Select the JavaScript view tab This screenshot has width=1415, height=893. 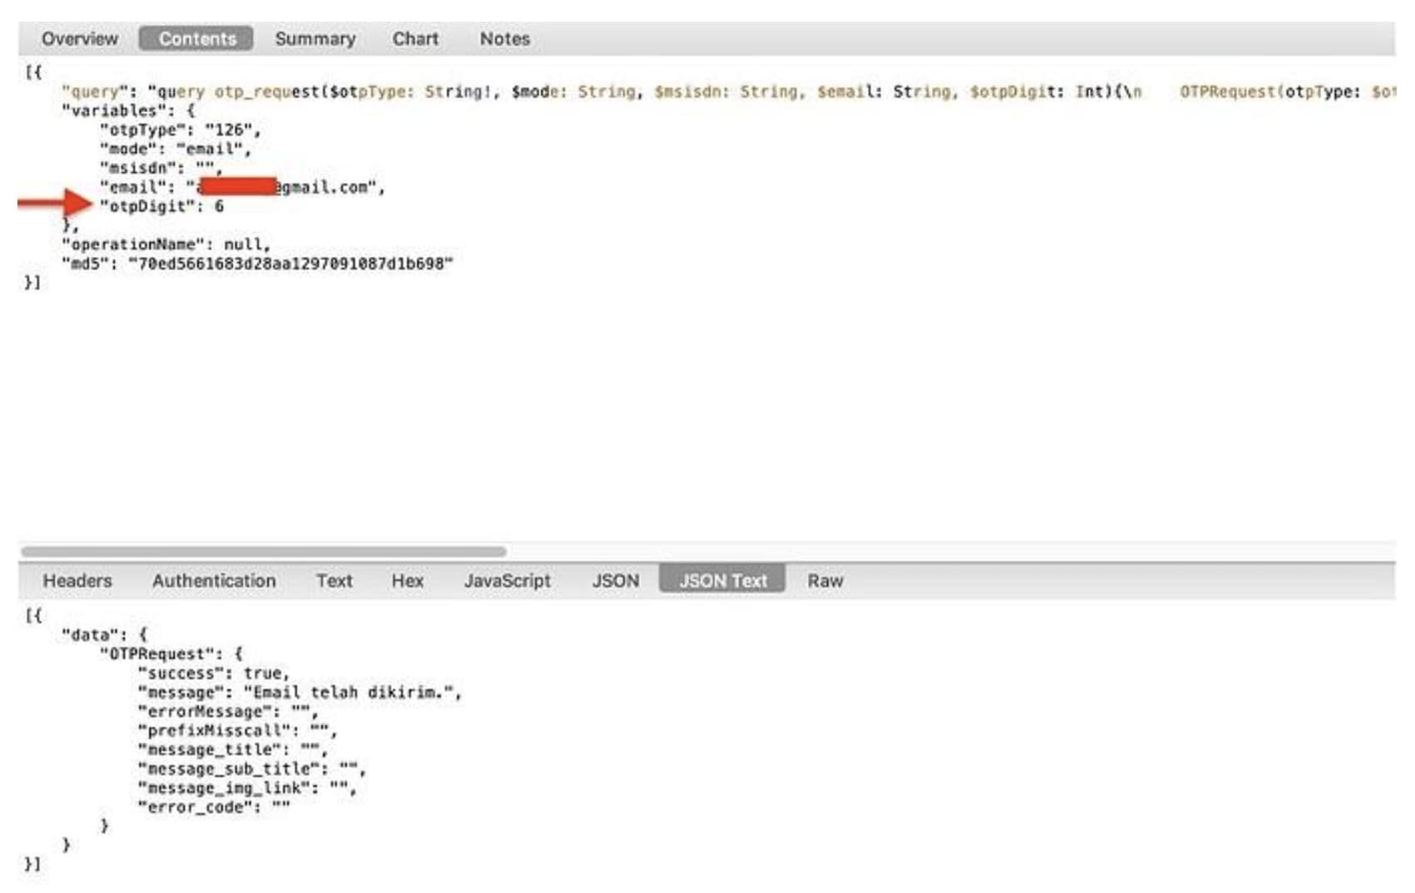pyautogui.click(x=507, y=580)
